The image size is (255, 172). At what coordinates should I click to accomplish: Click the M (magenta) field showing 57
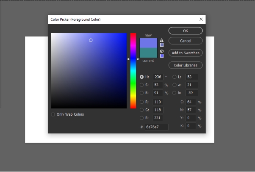click(x=191, y=110)
